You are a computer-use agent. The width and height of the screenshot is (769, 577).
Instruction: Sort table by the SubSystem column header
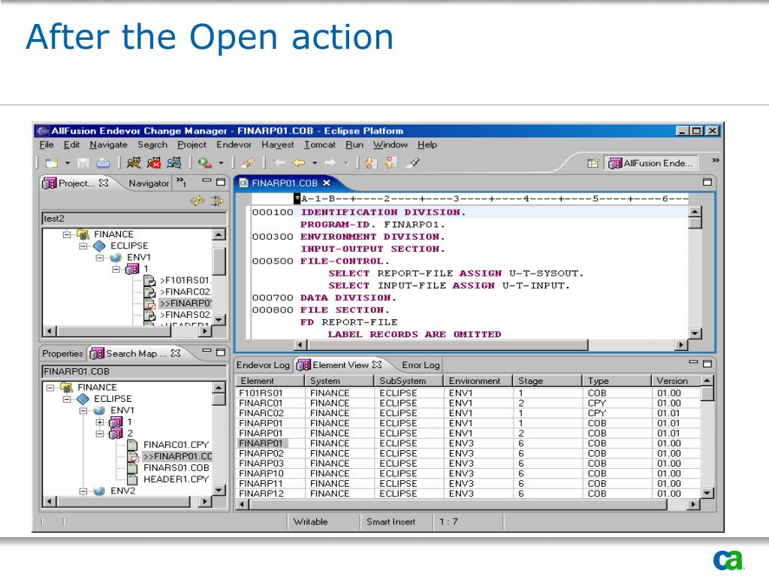[x=409, y=381]
